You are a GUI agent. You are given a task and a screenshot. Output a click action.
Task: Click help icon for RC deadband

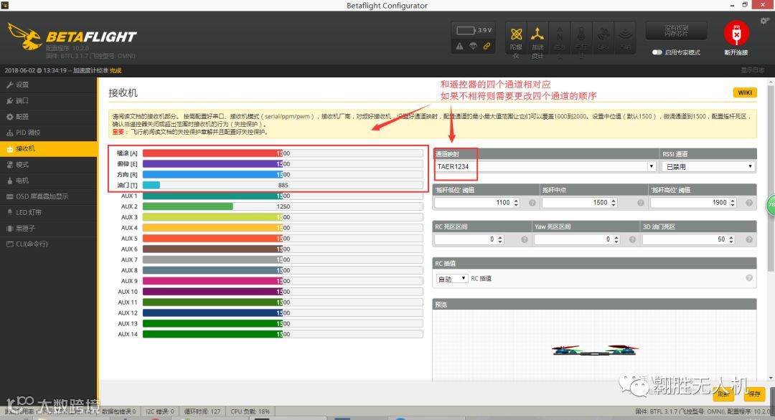coord(525,239)
